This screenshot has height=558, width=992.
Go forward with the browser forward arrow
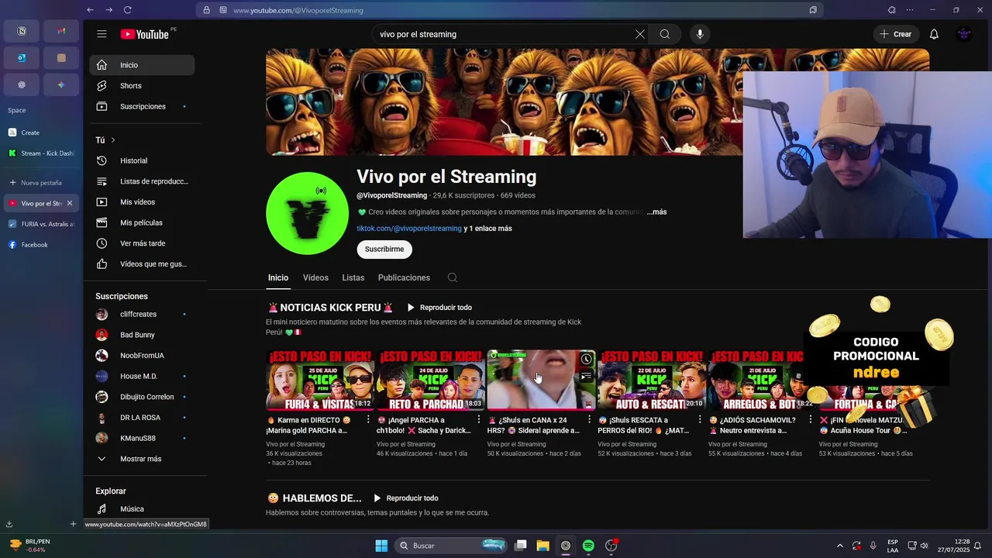[x=108, y=10]
